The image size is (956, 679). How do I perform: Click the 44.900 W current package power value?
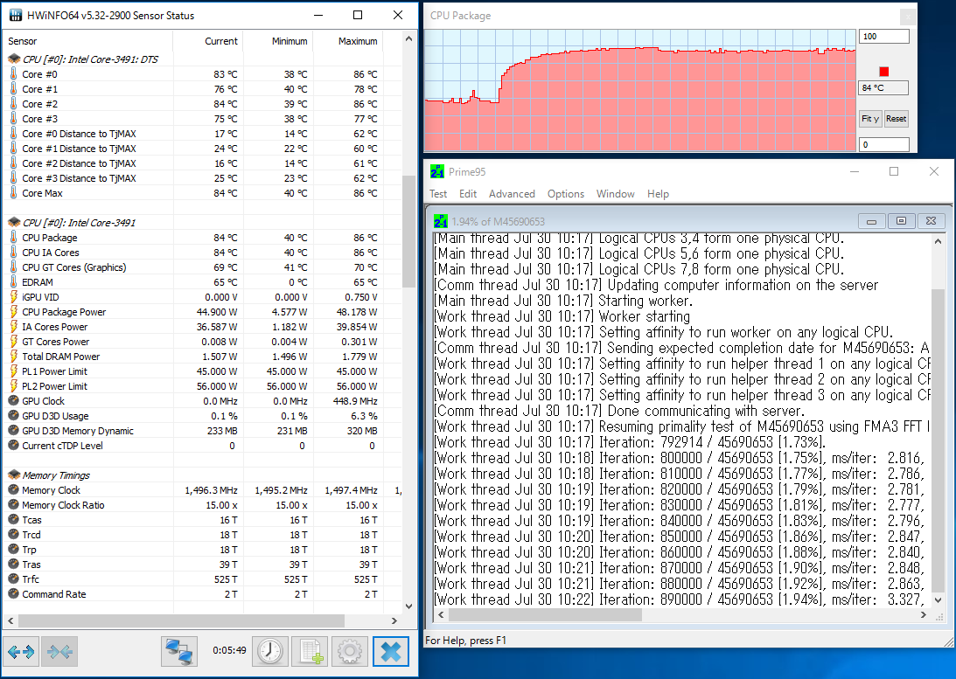(217, 312)
